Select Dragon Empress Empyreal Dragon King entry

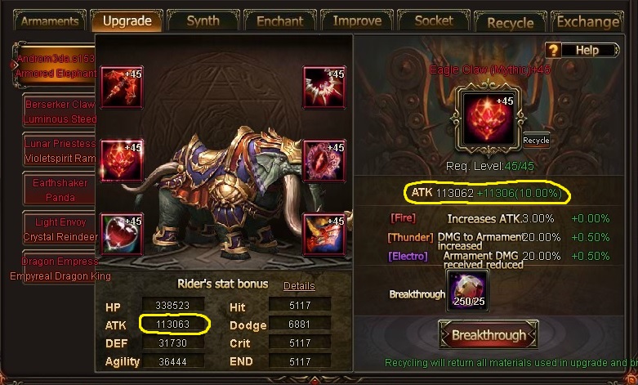coord(60,269)
